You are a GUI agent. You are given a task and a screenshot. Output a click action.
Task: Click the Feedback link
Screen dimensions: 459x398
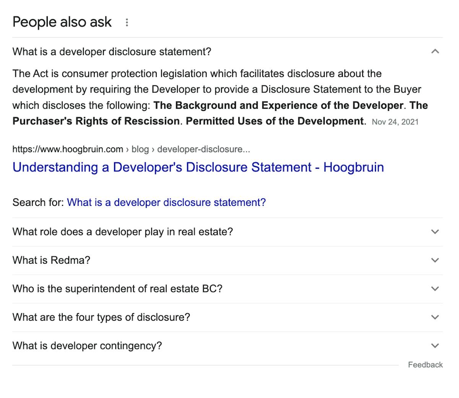(x=425, y=365)
